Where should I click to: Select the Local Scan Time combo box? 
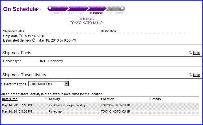coord(46,84)
